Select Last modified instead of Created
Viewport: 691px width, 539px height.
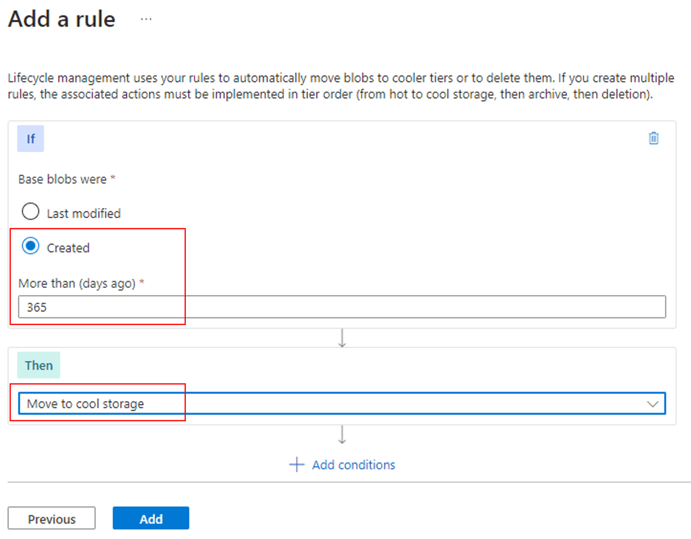tap(30, 211)
